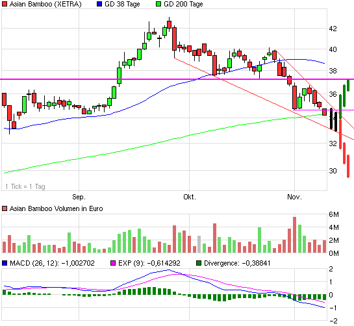Click the green GD 200 Tage legend swatch
The width and height of the screenshot is (354, 326).
pos(158,4)
